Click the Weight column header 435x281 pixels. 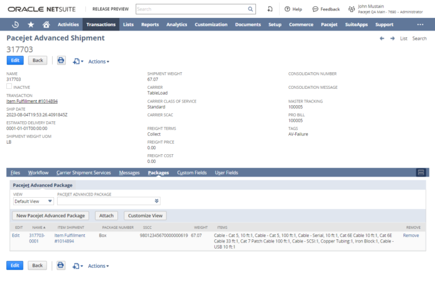tap(201, 228)
